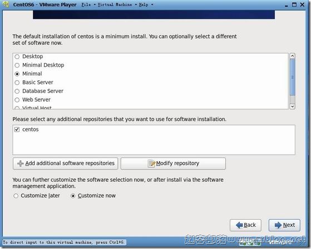Click the VMware Player title bar icon
This screenshot has height=249, width=311.
coord(6,4)
